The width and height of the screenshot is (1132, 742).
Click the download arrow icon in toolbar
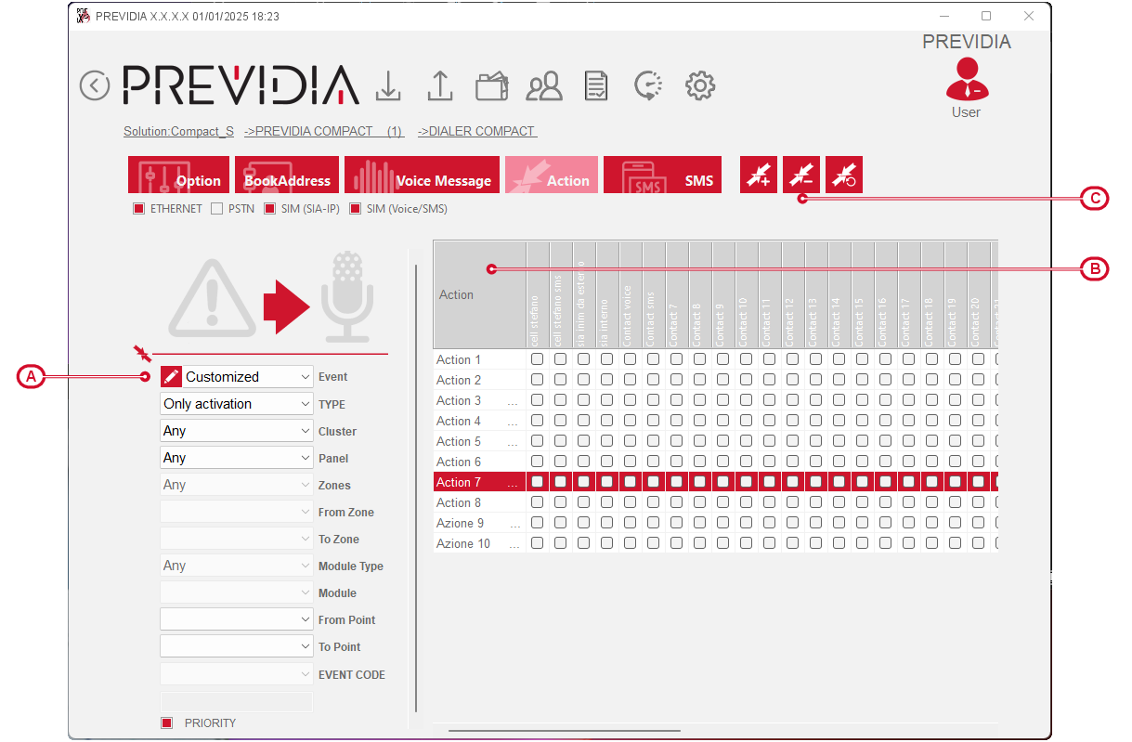point(388,85)
